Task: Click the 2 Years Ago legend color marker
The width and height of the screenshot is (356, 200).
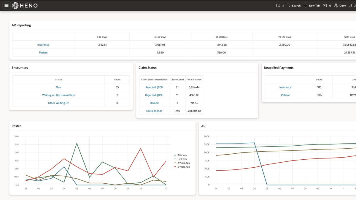Action: (x=175, y=163)
